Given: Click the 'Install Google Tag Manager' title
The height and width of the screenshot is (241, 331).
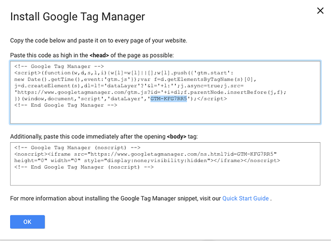Looking at the screenshot, I should 78,17.
